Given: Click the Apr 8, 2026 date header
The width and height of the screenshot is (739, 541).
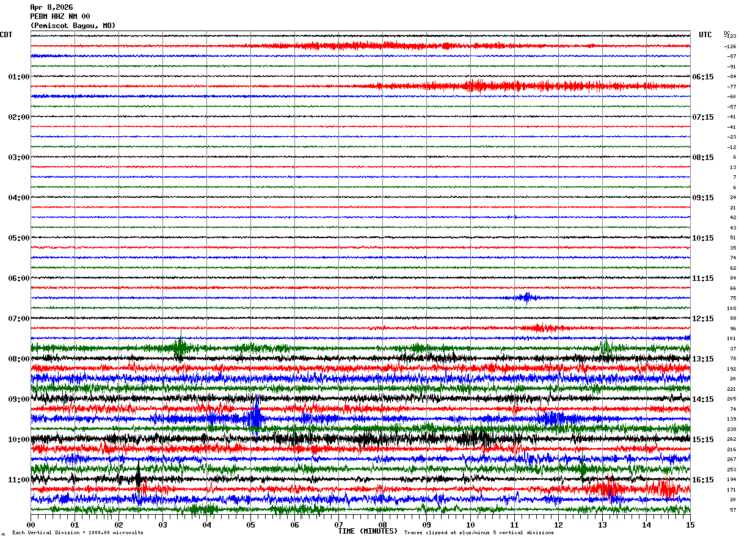Looking at the screenshot, I should tap(51, 7).
